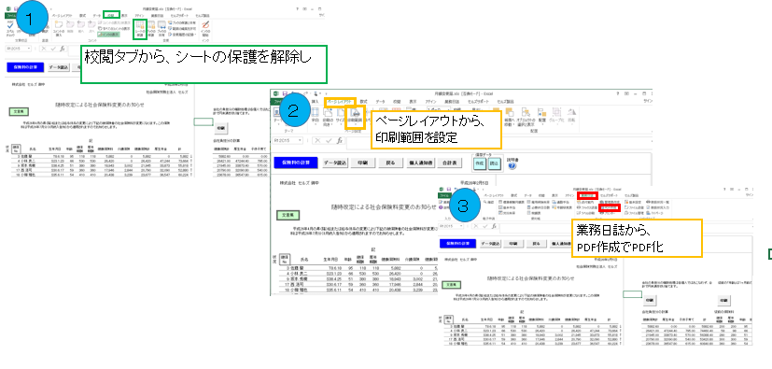The height and width of the screenshot is (369, 772).
Task: Click the fx insert function icon in the second window
Action: tap(340, 141)
